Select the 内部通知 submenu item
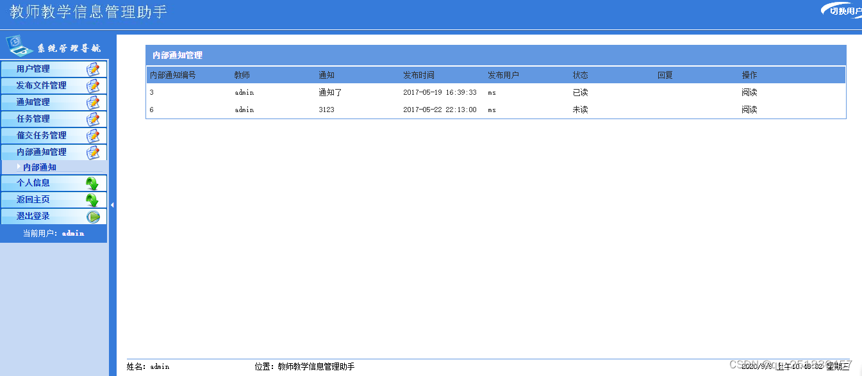Screen dimensions: 862x376 [40, 167]
